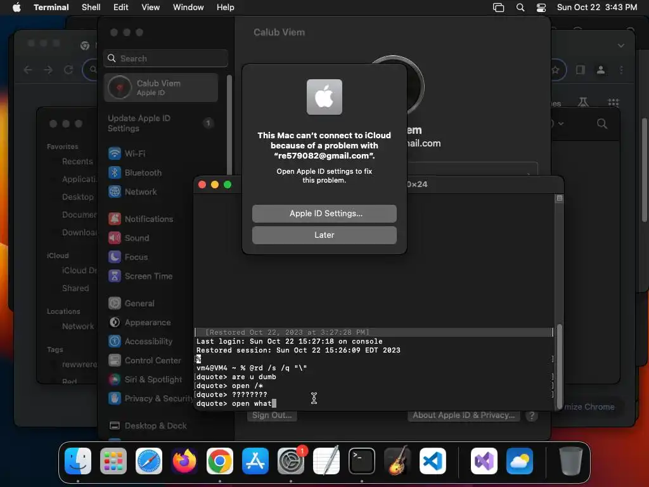Open the Terminal menu in menu bar
This screenshot has width=649, height=487.
[51, 8]
